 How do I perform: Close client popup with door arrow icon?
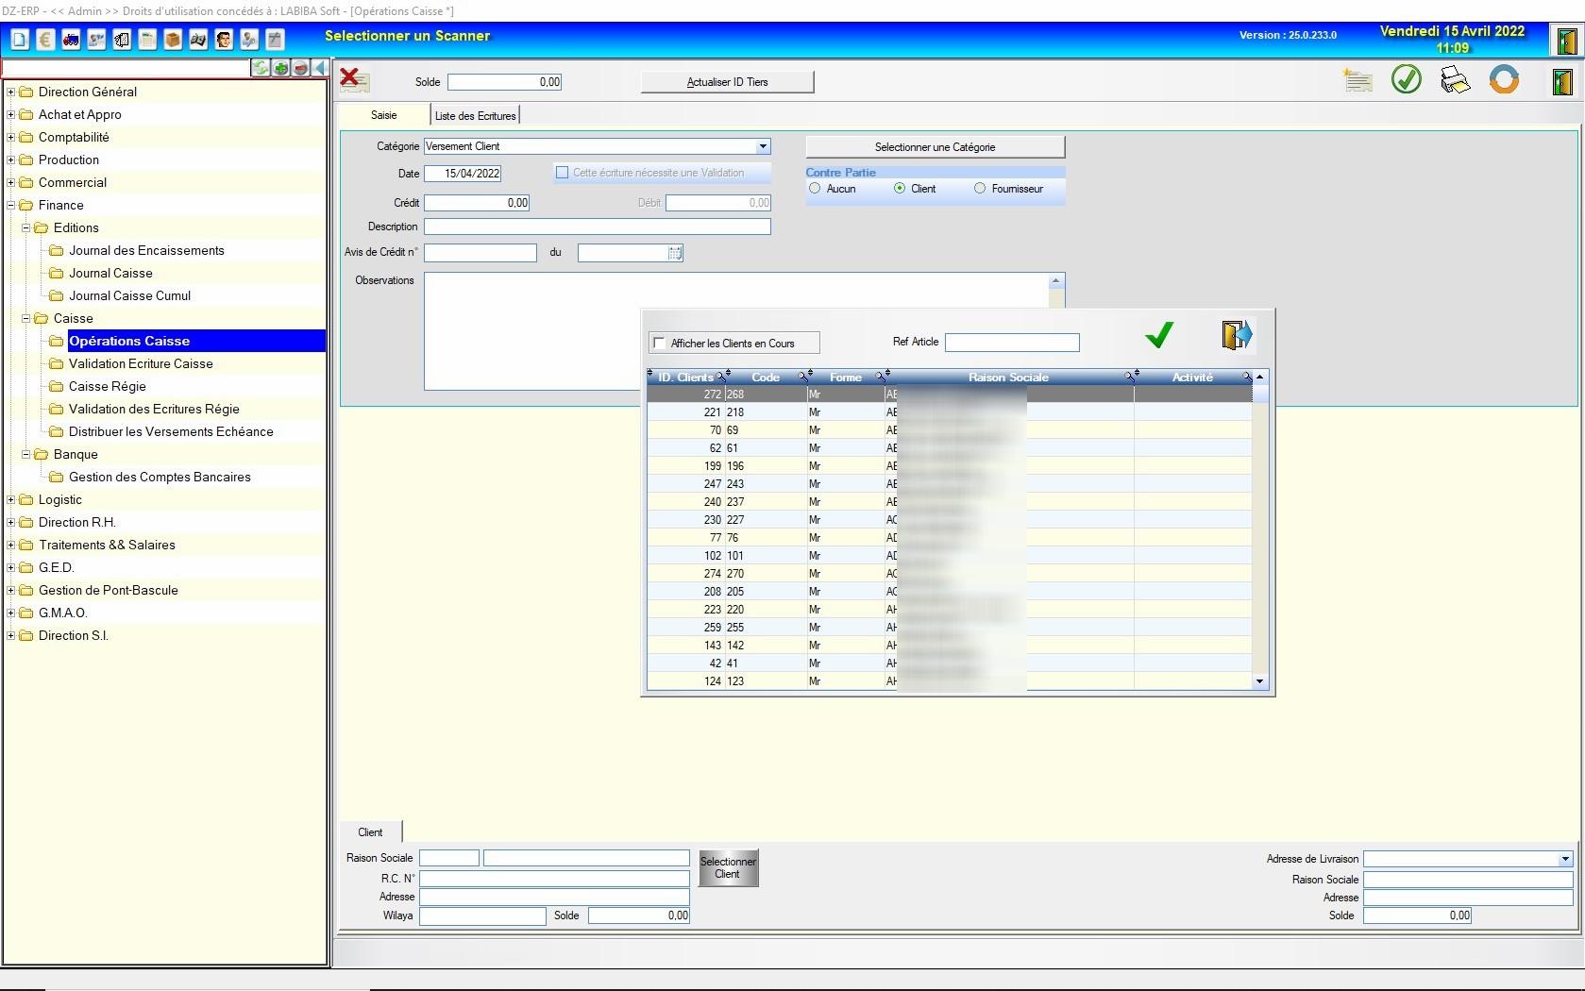tap(1236, 335)
